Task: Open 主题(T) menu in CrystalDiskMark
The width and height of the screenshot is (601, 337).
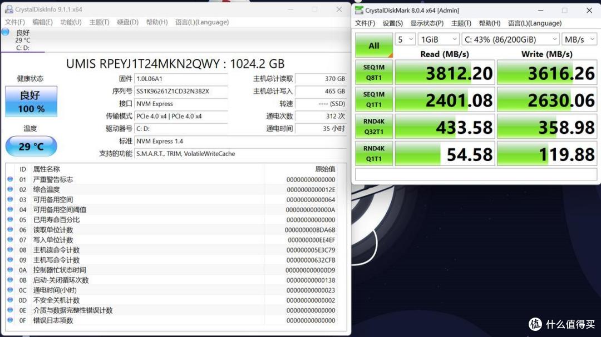Action: pyautogui.click(x=461, y=23)
